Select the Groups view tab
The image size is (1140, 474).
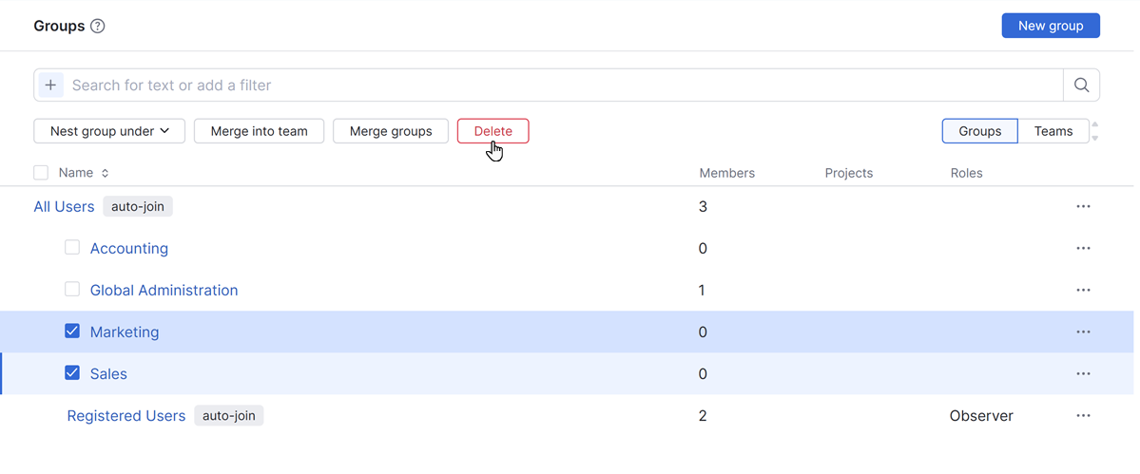(x=979, y=131)
